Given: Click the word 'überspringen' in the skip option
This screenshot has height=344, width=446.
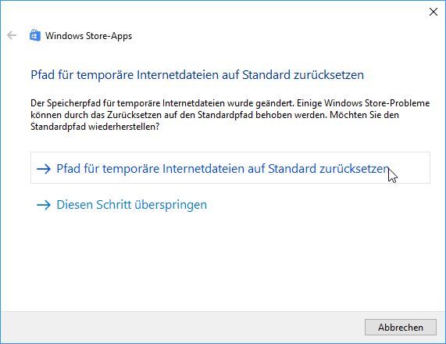Looking at the screenshot, I should pyautogui.click(x=170, y=205).
